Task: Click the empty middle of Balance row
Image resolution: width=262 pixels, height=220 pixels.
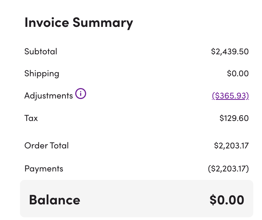Action: click(142, 200)
